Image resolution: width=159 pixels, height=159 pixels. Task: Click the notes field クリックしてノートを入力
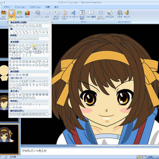click(90, 151)
